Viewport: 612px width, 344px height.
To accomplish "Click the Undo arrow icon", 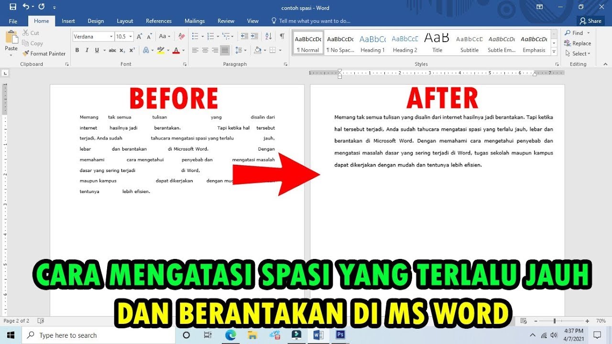I will click(x=26, y=7).
